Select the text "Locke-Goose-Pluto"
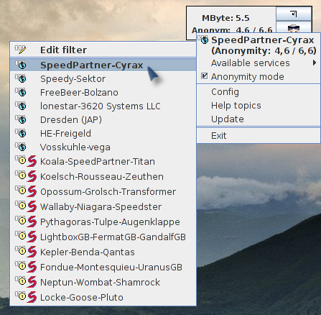 [x=82, y=298]
